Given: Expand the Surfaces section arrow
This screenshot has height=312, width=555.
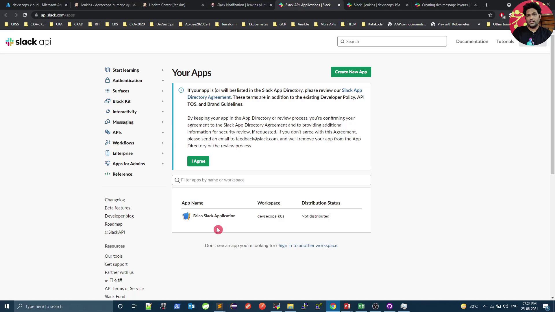Looking at the screenshot, I should [163, 91].
